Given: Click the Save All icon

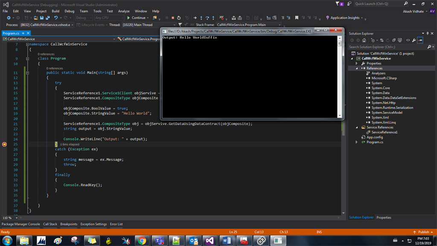Looking at the screenshot, I should [48, 18].
